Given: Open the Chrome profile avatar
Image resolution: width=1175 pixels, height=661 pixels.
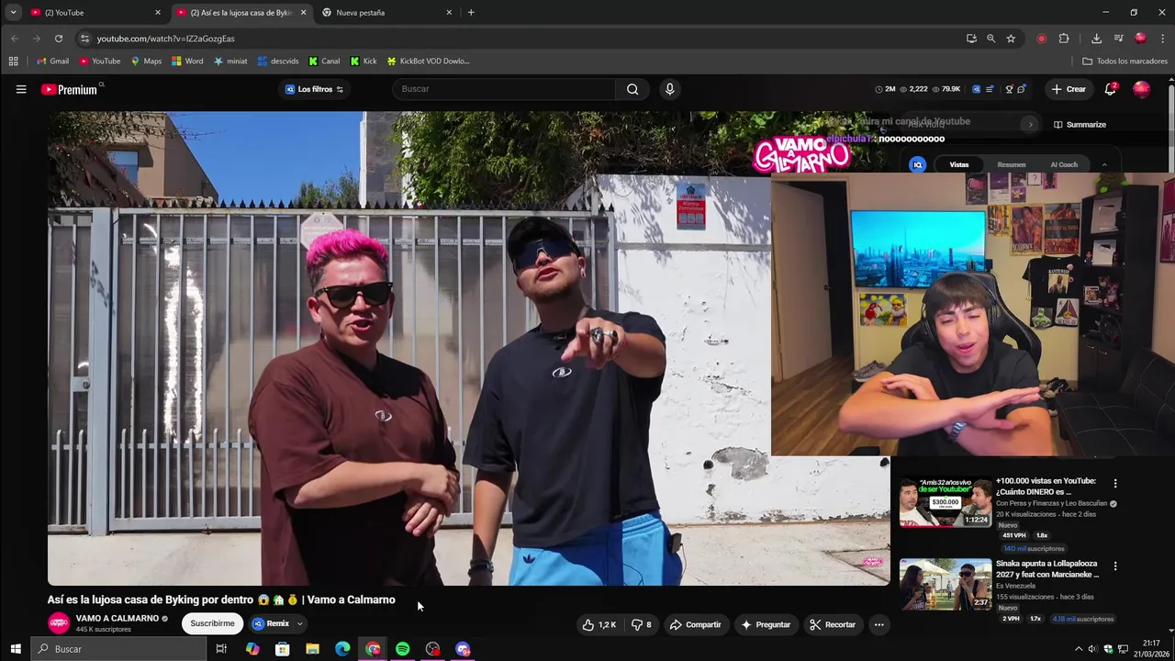Looking at the screenshot, I should point(1140,39).
